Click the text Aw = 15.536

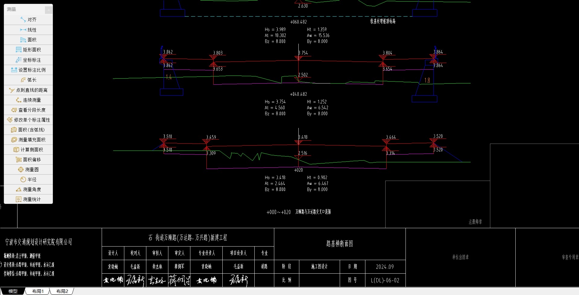[x=318, y=36]
